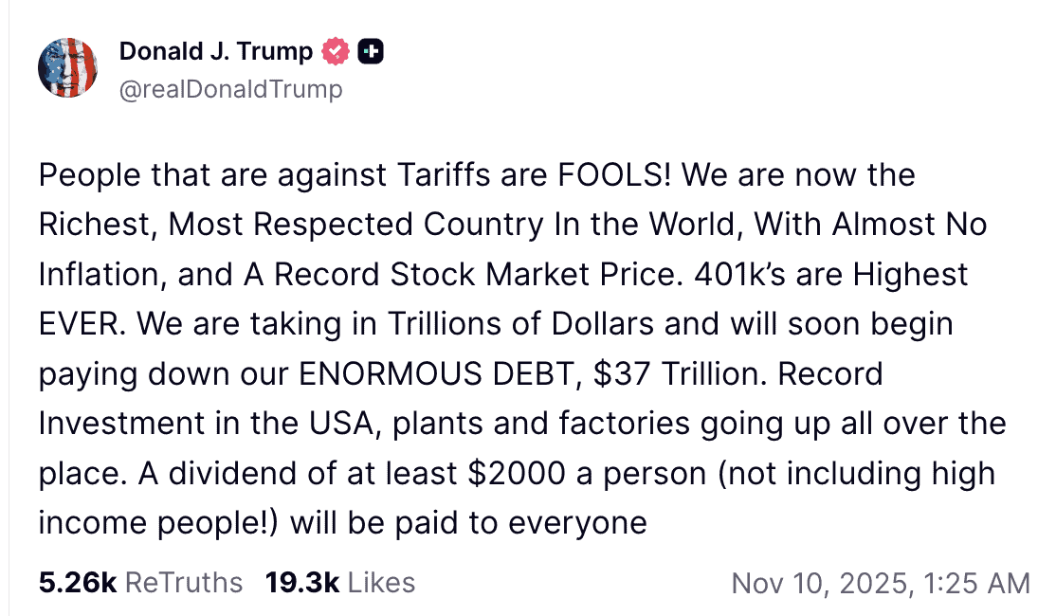The height and width of the screenshot is (616, 1056).
Task: Visit the @realDonaldTrump handle link
Action: tap(230, 89)
